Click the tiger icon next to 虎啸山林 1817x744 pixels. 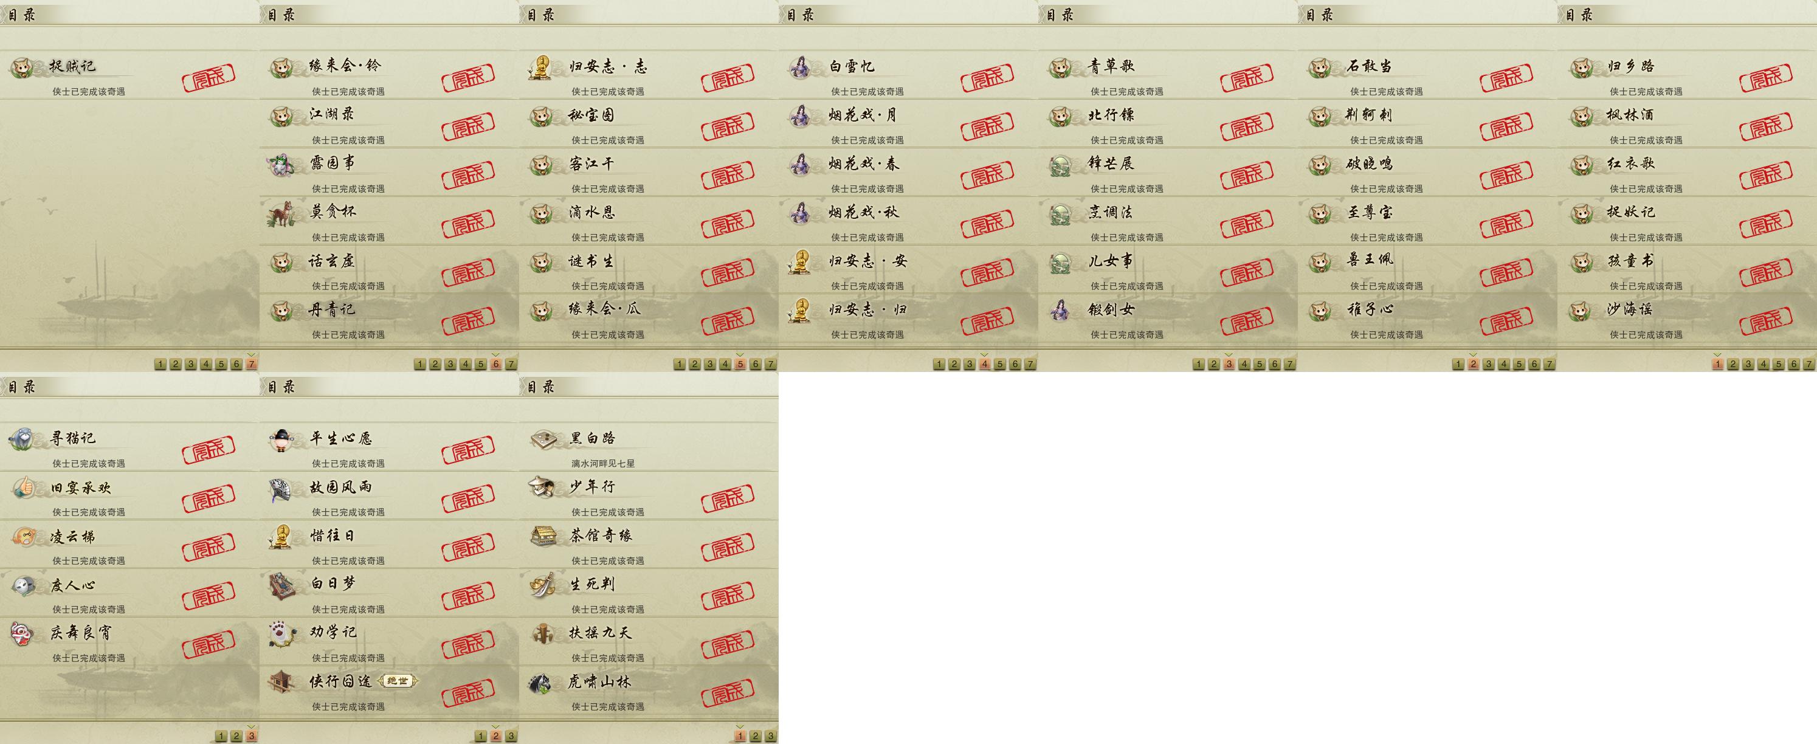coord(542,682)
